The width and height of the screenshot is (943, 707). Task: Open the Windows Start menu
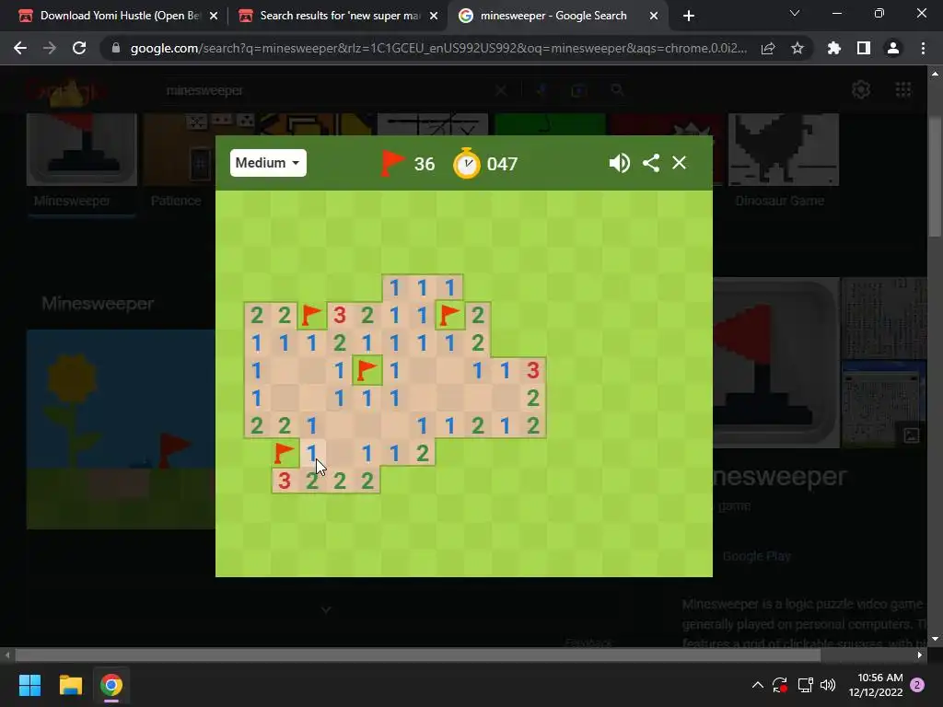(x=29, y=685)
